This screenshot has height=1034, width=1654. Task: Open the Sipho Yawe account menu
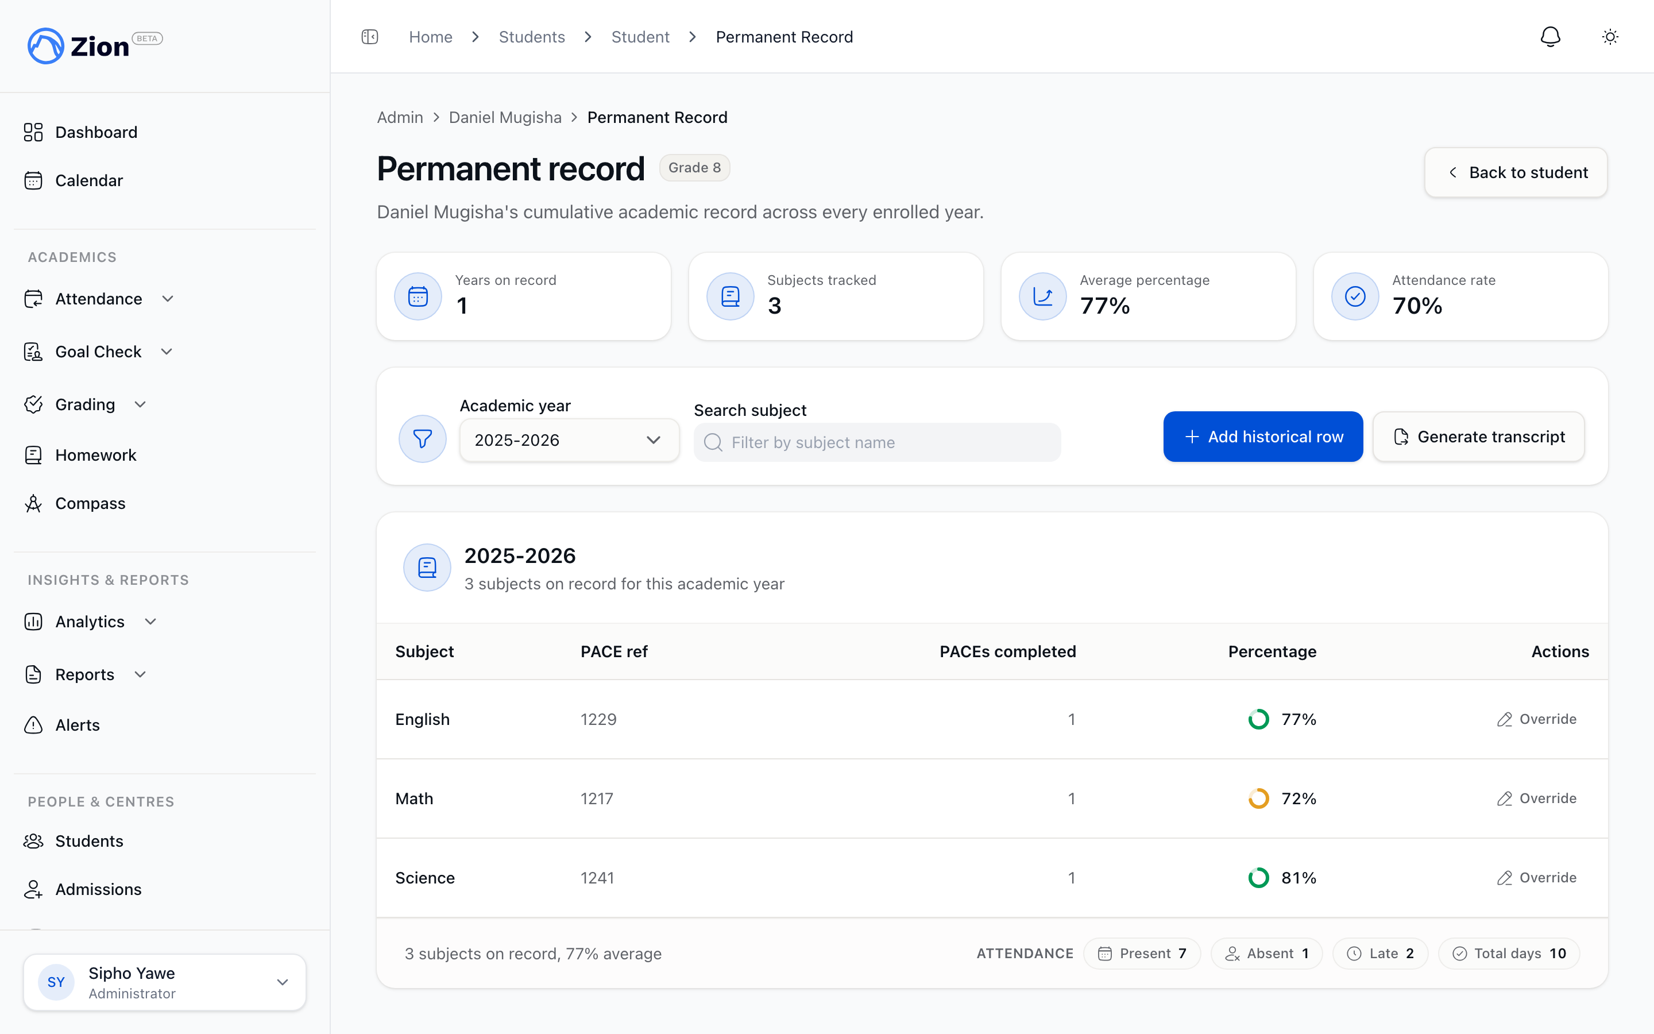[x=165, y=983]
